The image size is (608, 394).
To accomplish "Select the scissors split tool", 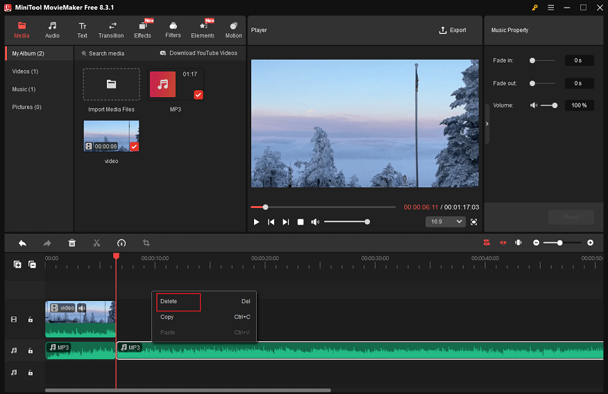I will tap(96, 243).
